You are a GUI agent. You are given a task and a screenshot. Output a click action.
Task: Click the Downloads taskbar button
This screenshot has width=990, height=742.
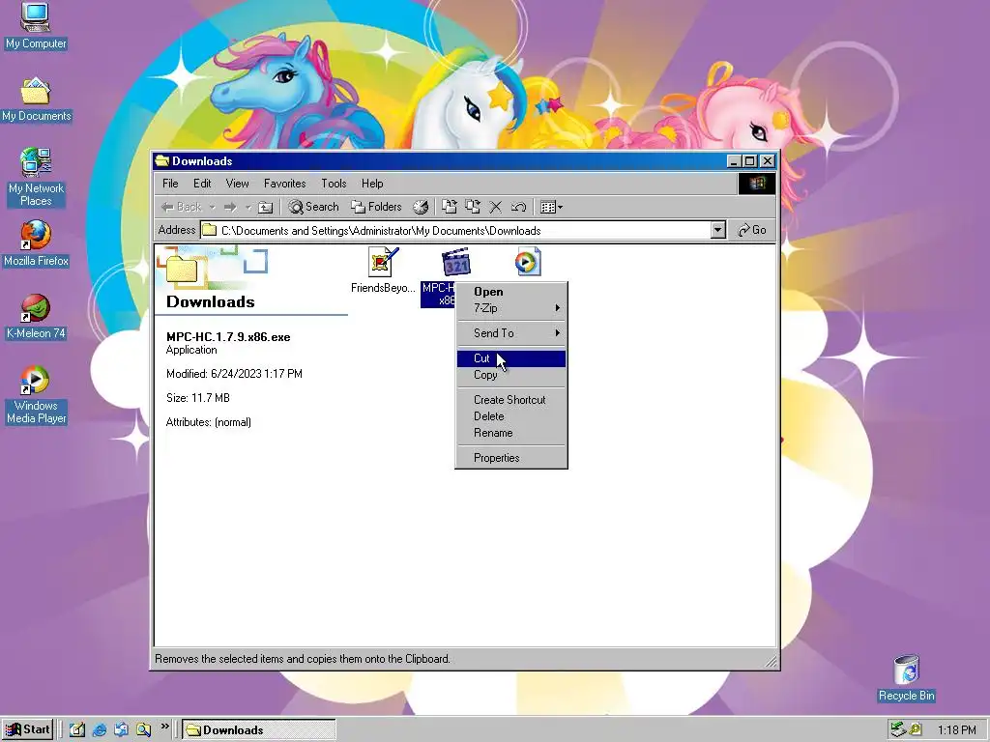click(x=259, y=730)
